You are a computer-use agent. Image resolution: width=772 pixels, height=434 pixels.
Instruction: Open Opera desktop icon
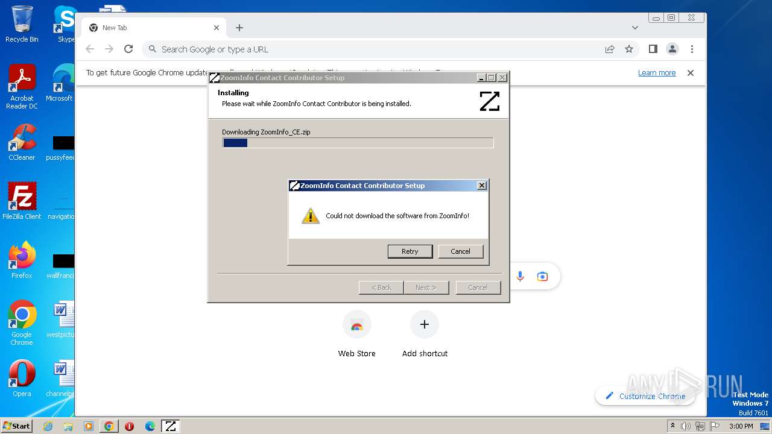pos(22,378)
